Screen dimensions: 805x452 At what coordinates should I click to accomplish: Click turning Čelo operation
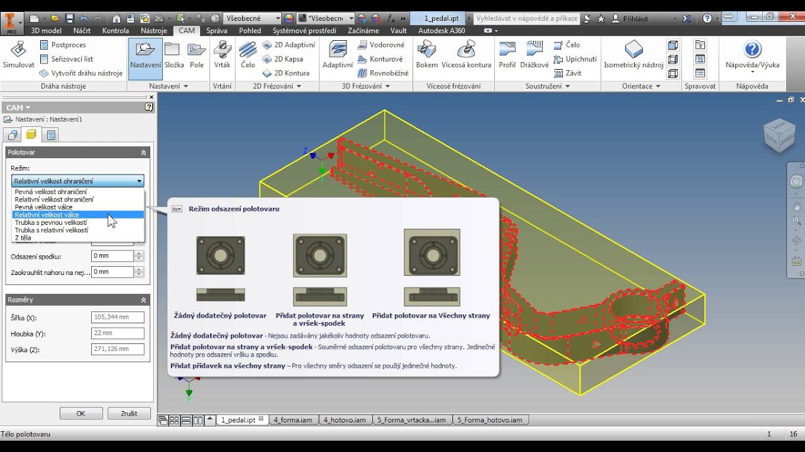point(567,45)
